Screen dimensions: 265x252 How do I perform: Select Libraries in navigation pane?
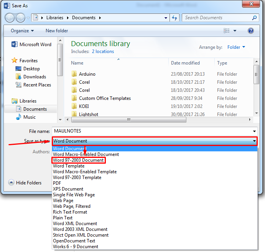click(x=24, y=101)
